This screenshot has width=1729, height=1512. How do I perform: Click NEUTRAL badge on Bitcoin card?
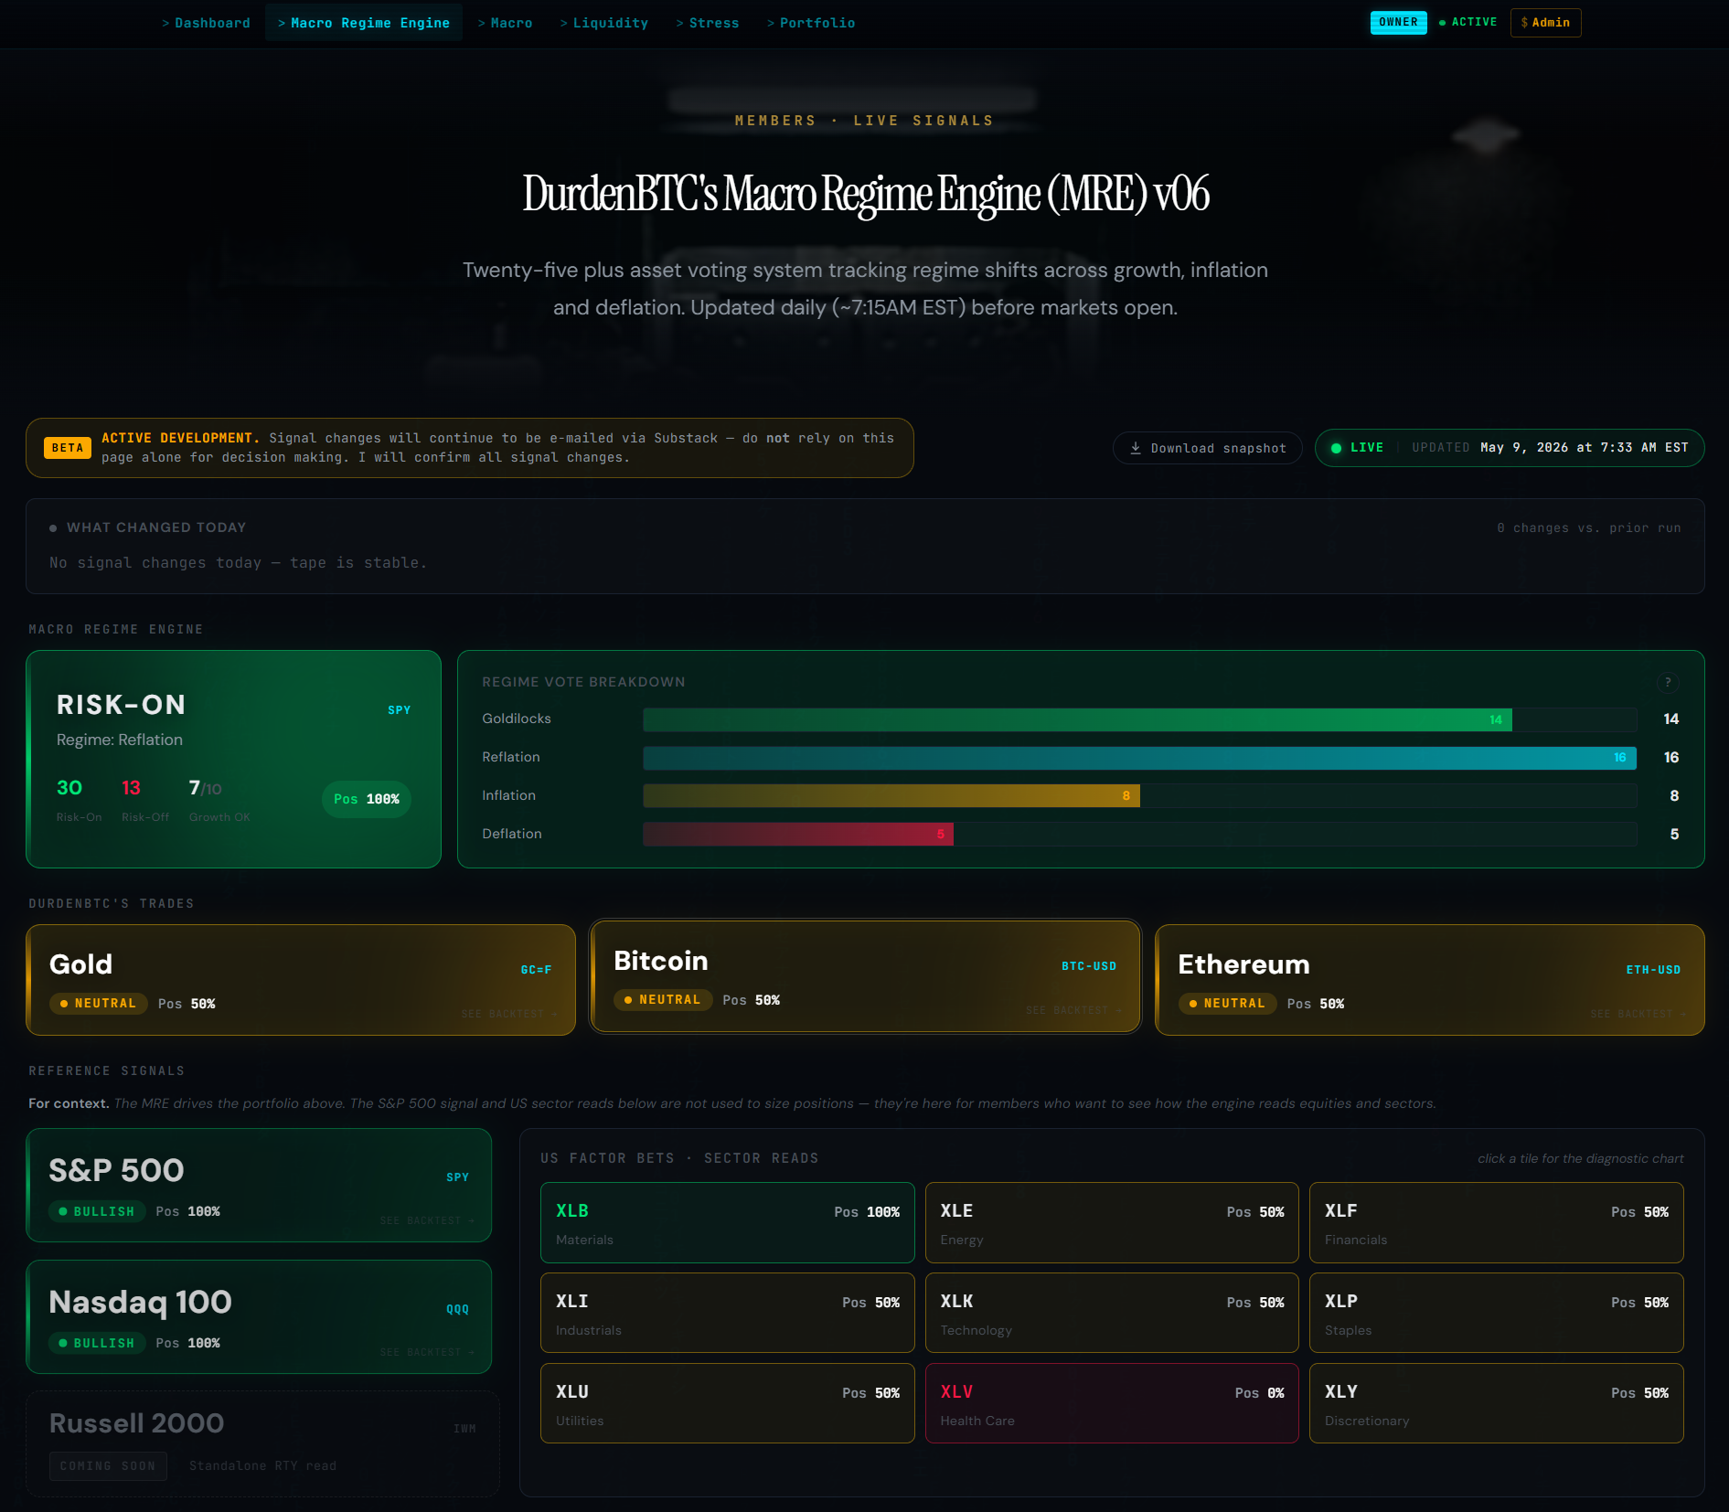pos(663,1000)
